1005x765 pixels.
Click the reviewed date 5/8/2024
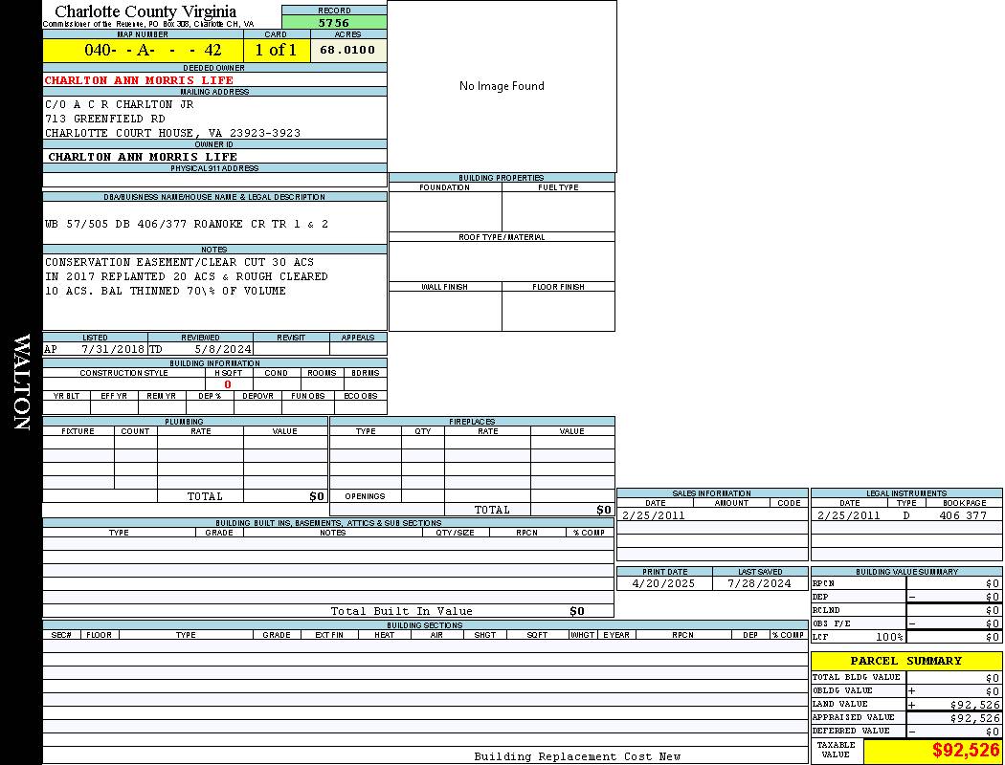click(222, 349)
